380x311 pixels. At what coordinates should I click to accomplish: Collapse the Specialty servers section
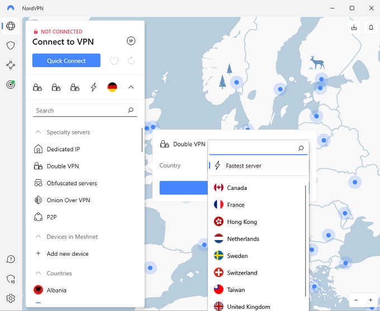tap(38, 132)
